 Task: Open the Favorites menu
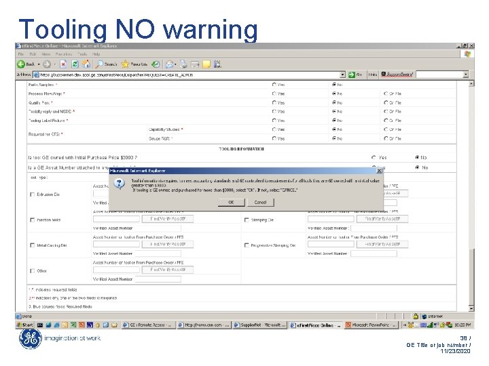[x=64, y=54]
